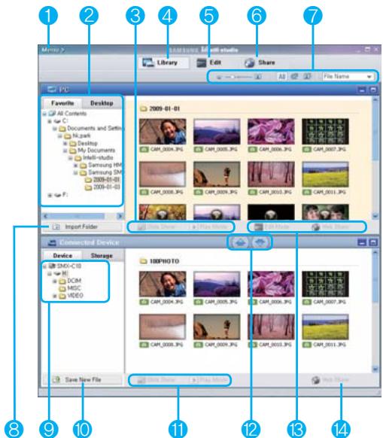
Task: Select the Device tab
Action: 62,256
